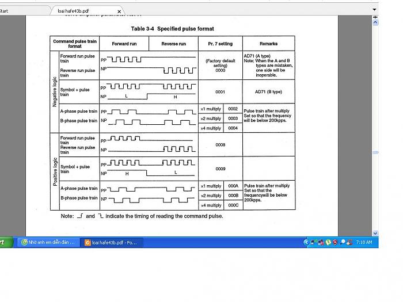Click the Table 3-4 Specified pulse format title
Screen dimensions: 403x302
click(x=172, y=29)
